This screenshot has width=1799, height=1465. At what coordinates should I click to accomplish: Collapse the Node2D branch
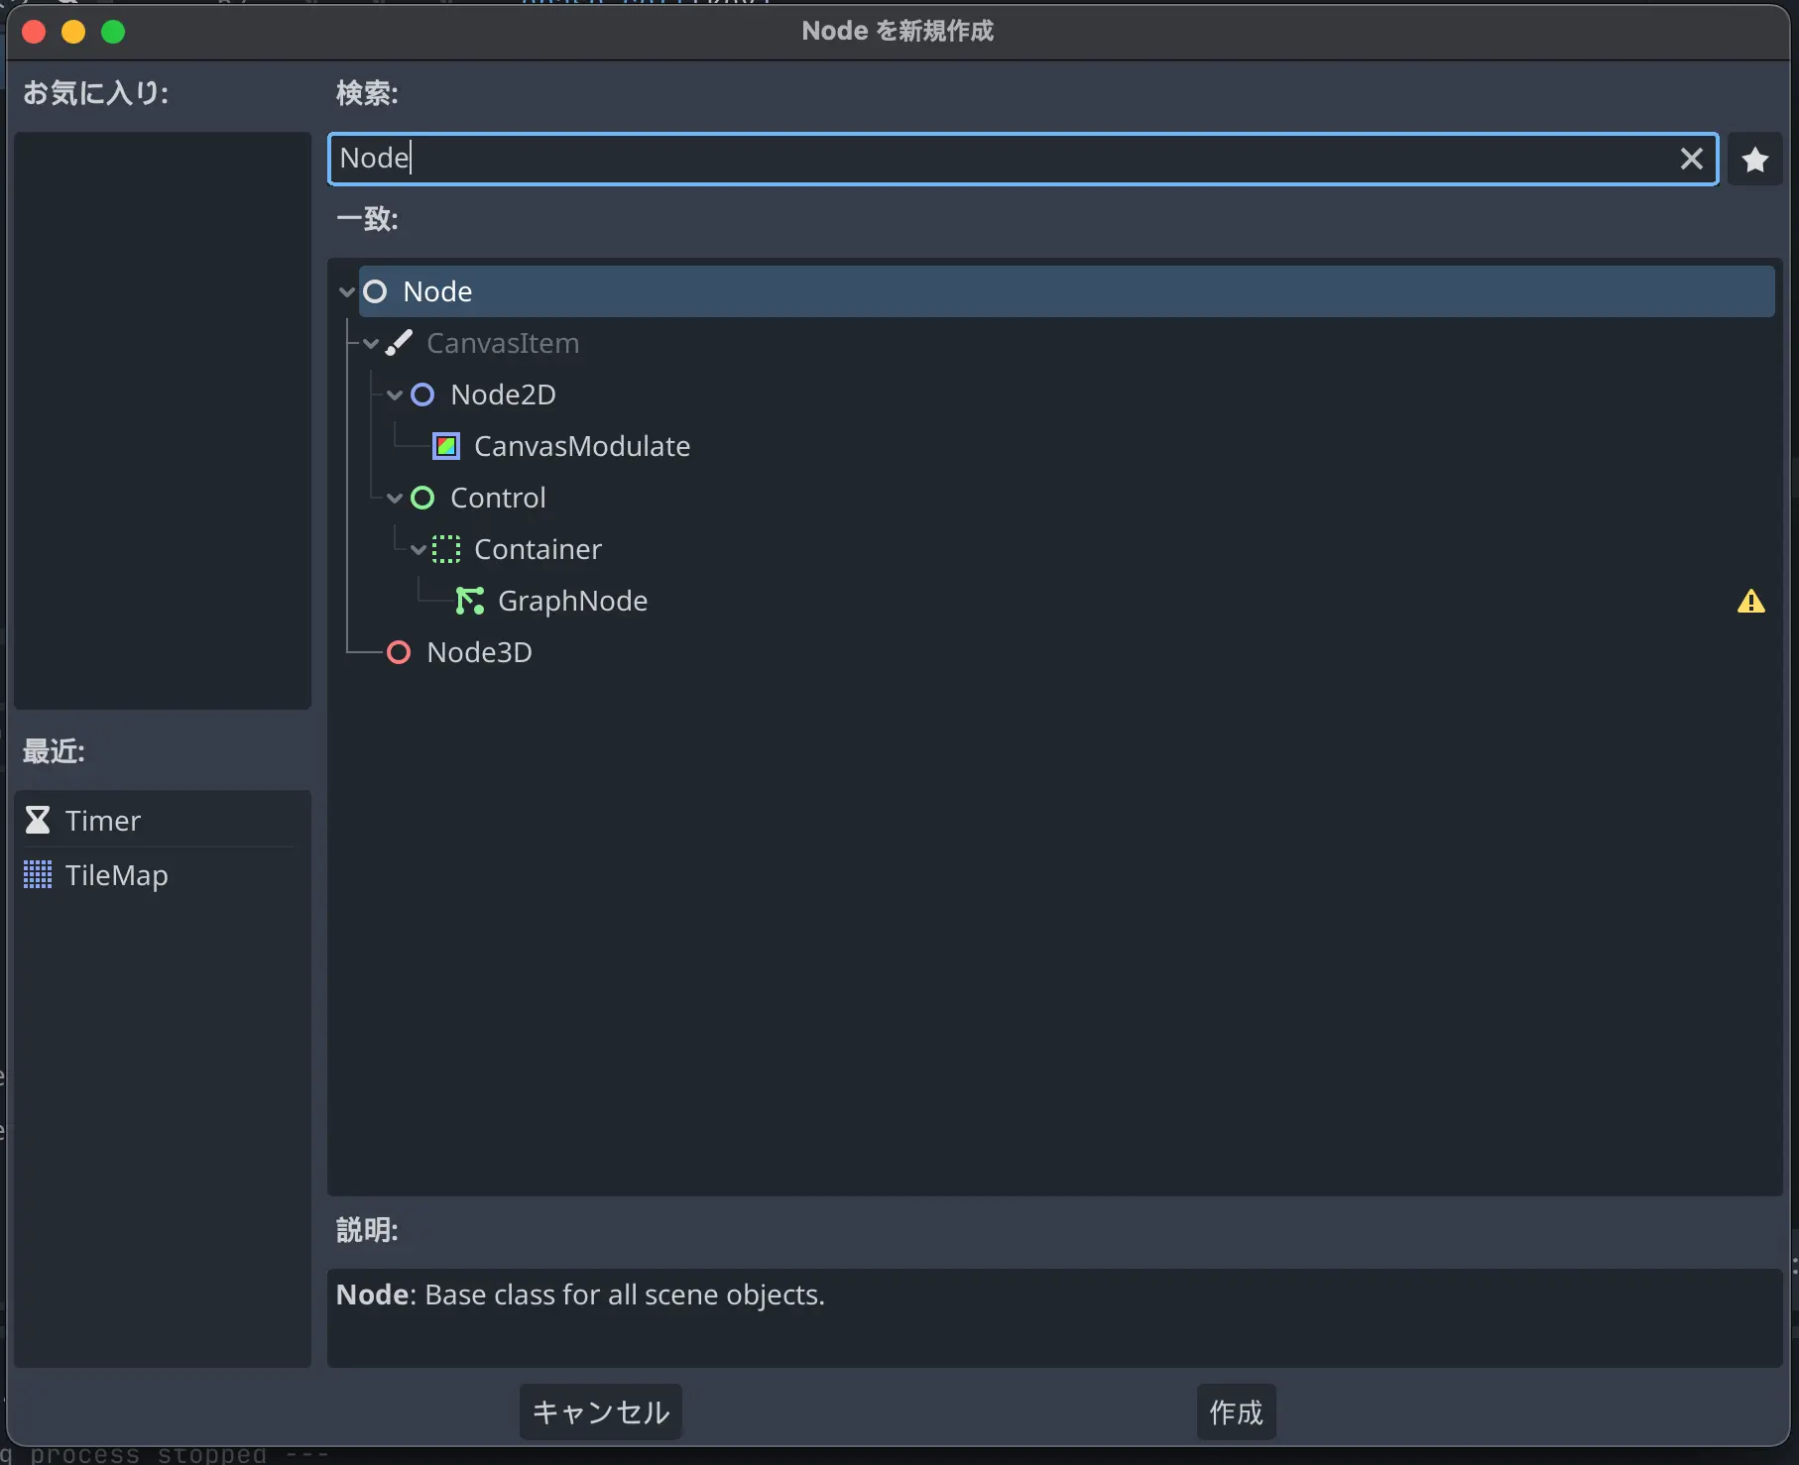[395, 394]
